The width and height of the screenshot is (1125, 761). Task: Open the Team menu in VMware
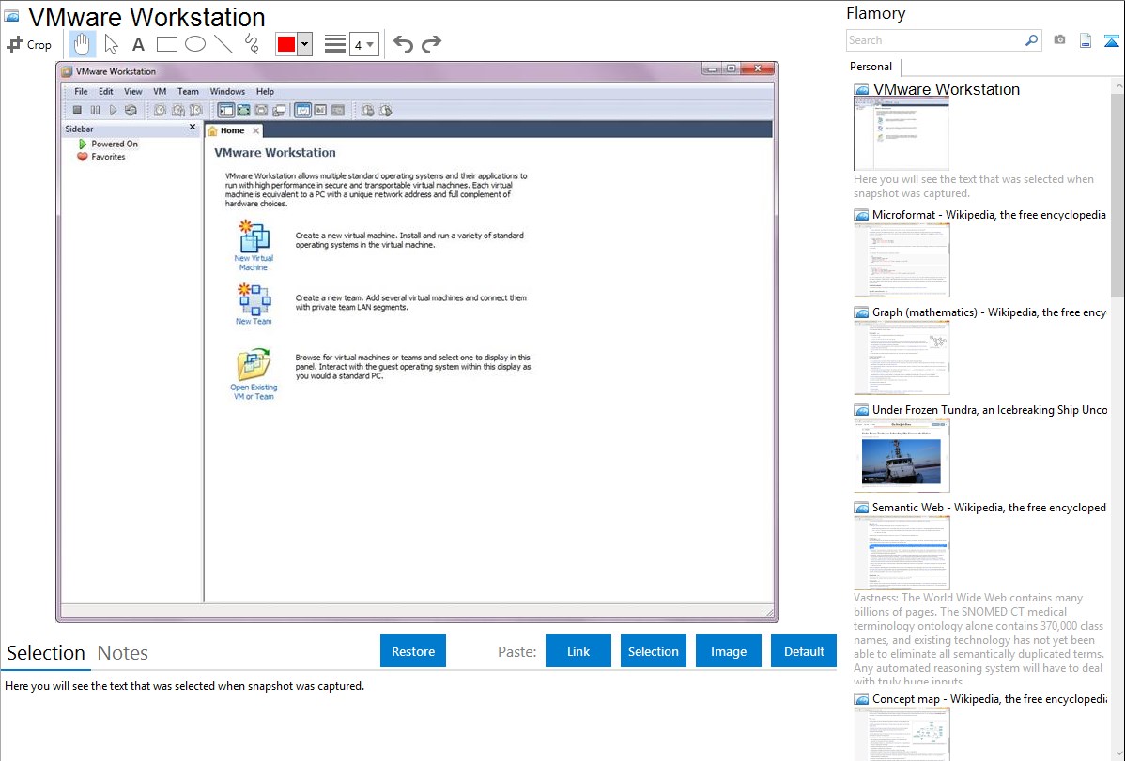[188, 92]
